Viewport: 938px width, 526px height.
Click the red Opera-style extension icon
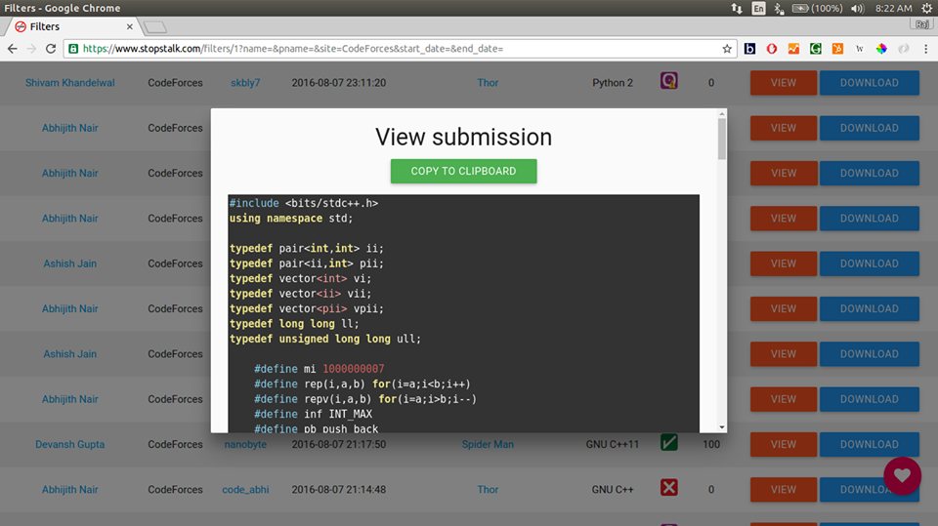(x=772, y=49)
